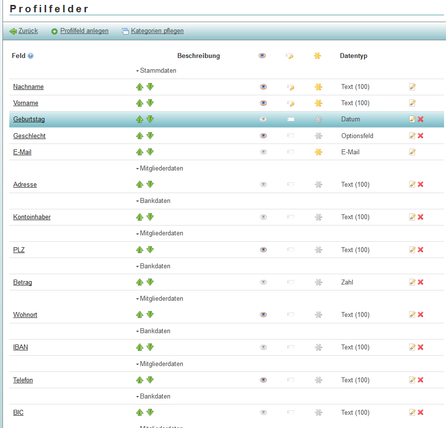Delete the IBAN profile field
This screenshot has height=428, width=446.
(420, 347)
